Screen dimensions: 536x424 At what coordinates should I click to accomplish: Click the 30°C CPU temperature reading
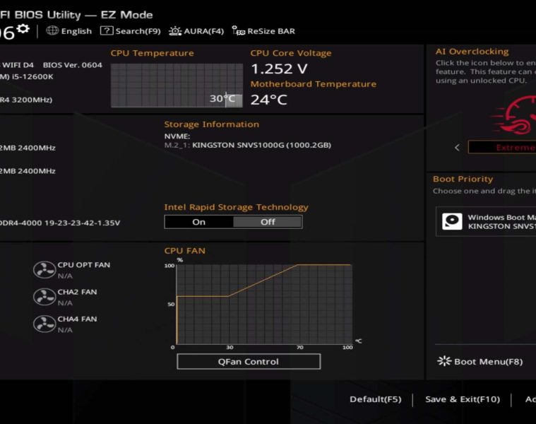coord(222,98)
